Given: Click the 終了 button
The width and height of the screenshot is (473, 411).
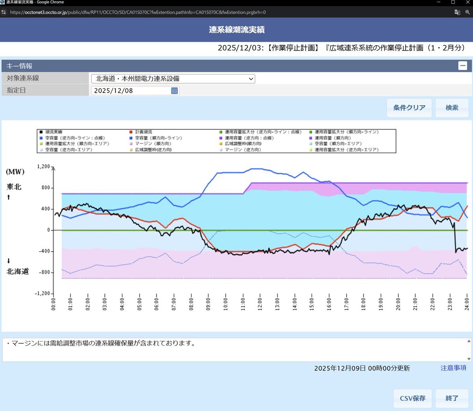Looking at the screenshot, I should [x=452, y=398].
